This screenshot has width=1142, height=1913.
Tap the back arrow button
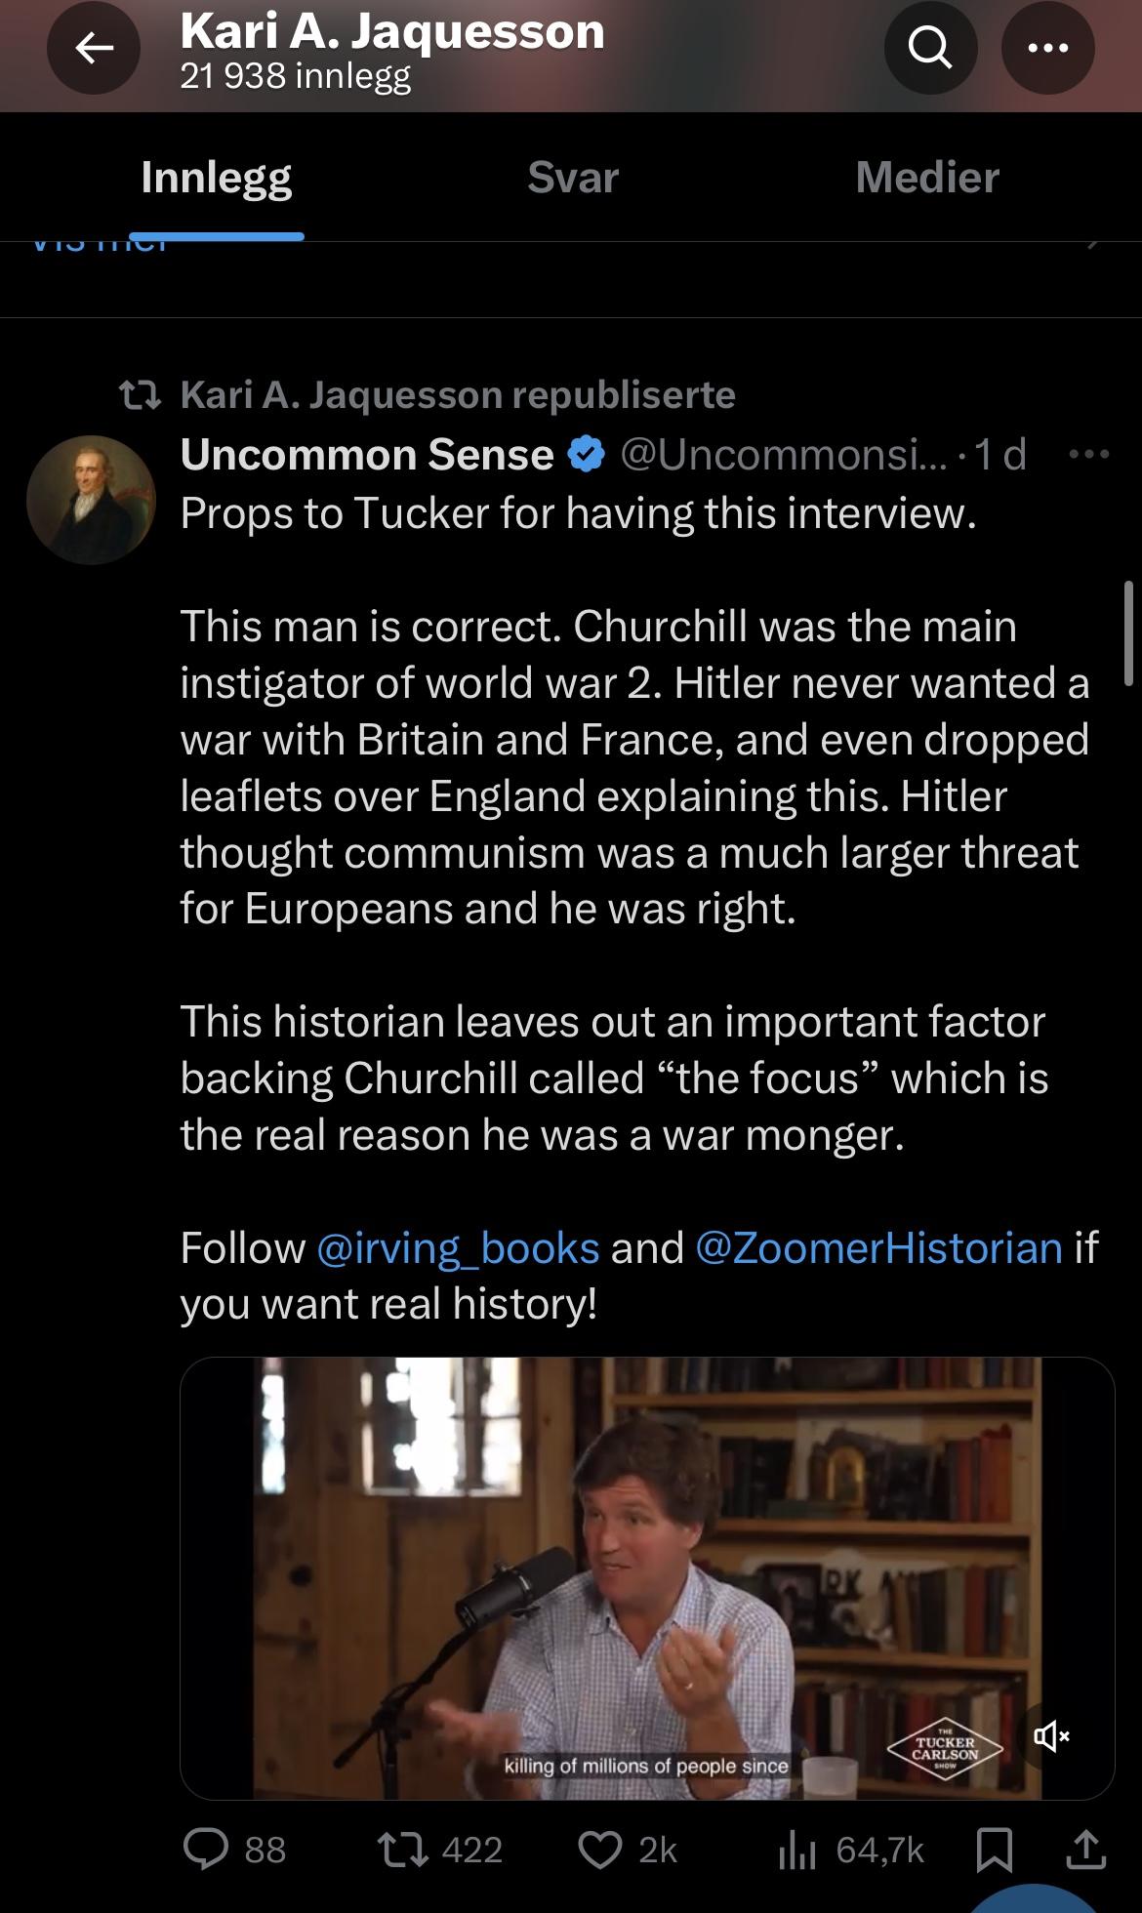[x=94, y=48]
